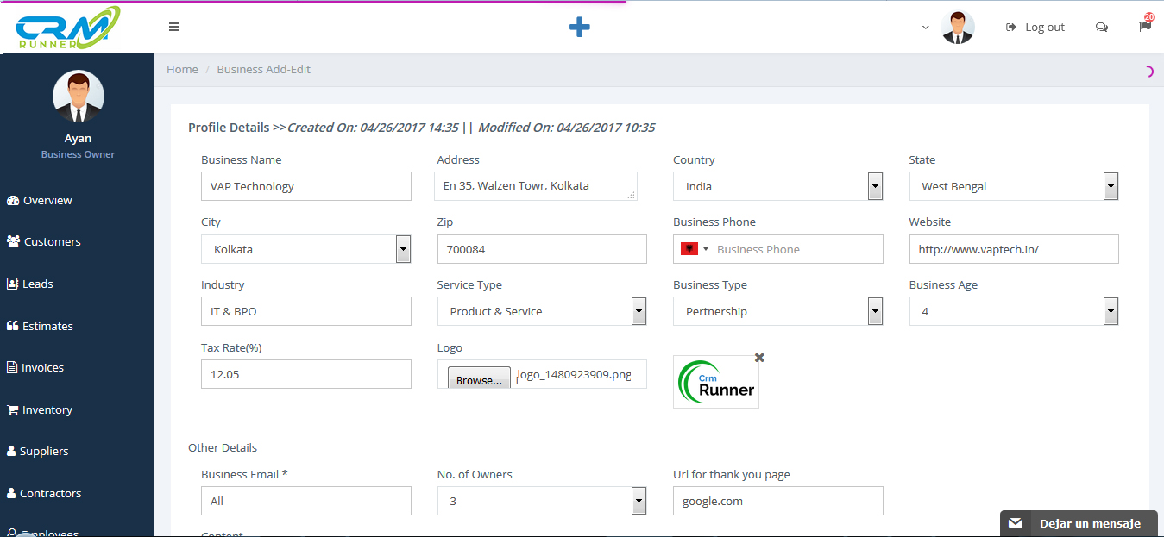The image size is (1164, 537).
Task: Open chat messages icon in top bar
Action: click(x=1102, y=27)
